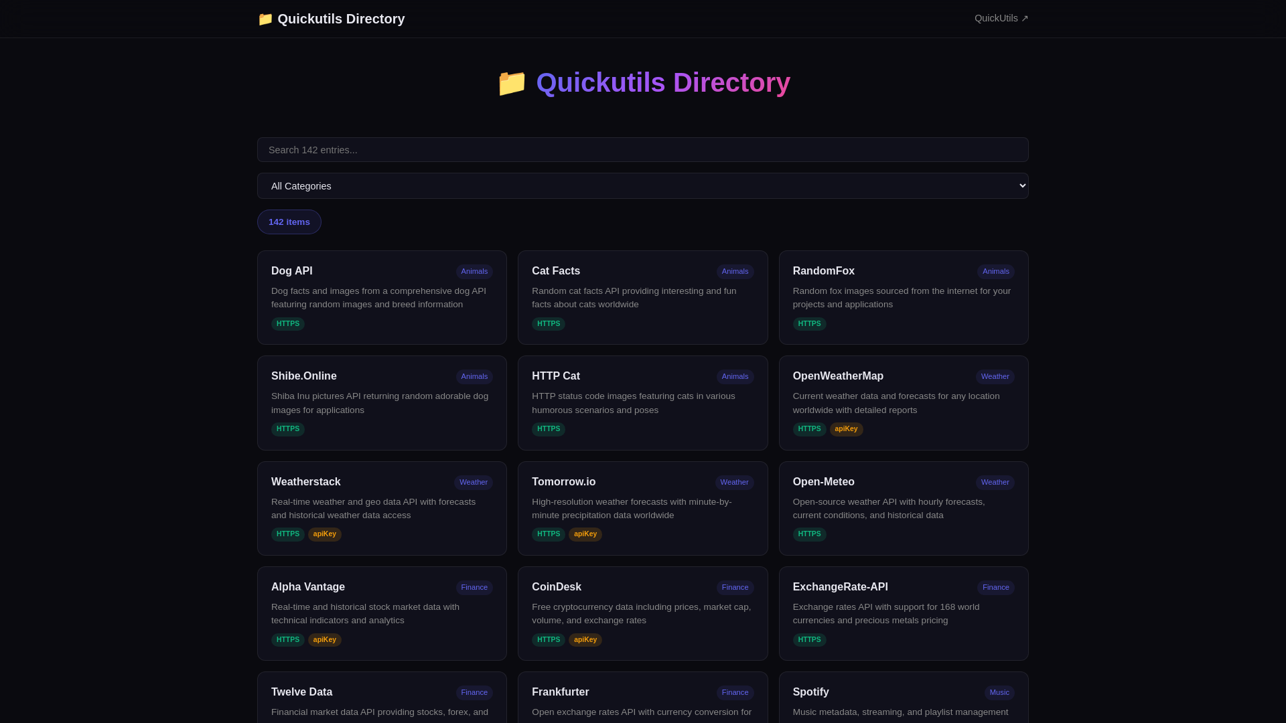Image resolution: width=1286 pixels, height=723 pixels.
Task: Click the HTTPS badge on ExchangeRate-API
Action: pos(810,640)
